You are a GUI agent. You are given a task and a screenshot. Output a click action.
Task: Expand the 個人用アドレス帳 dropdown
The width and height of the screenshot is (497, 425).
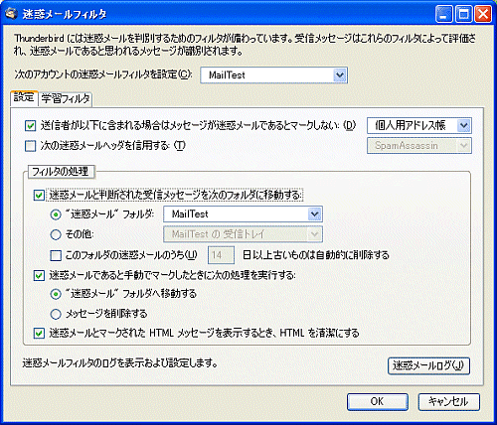click(x=419, y=125)
